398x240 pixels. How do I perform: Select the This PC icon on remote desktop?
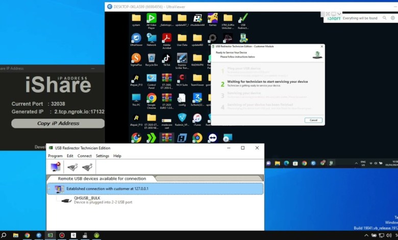[x=136, y=100]
